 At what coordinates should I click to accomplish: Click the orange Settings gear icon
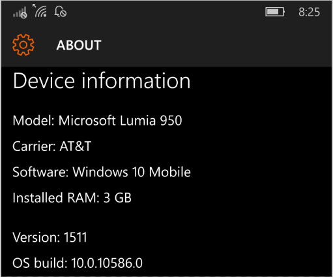coord(23,44)
